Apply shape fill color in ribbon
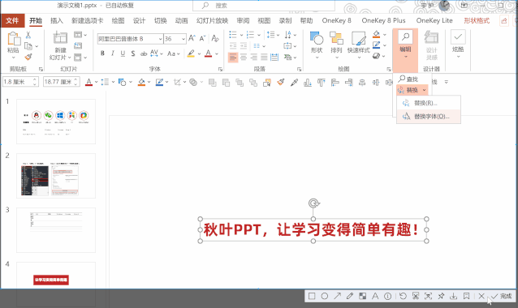Image resolution: width=518 pixels, height=308 pixels. [x=376, y=34]
